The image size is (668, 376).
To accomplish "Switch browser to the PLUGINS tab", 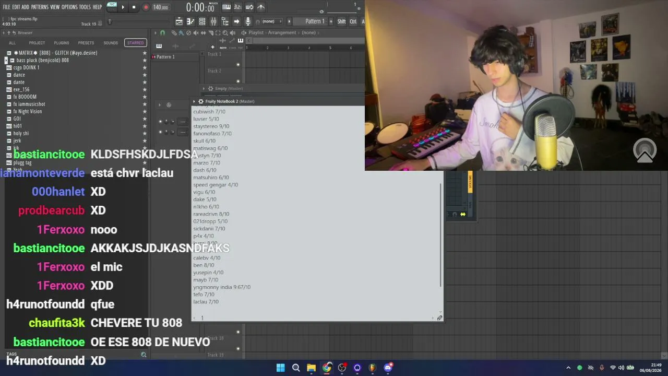I will pos(62,43).
